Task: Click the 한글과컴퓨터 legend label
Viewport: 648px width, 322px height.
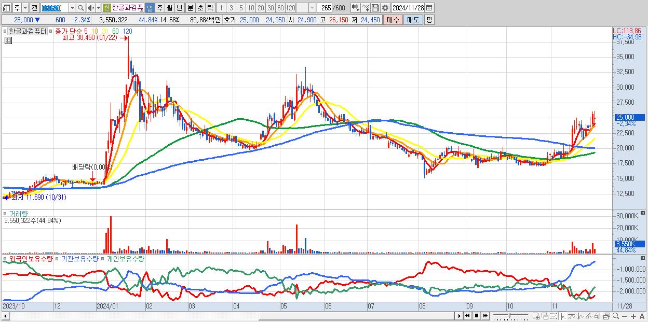Action: (x=28, y=31)
